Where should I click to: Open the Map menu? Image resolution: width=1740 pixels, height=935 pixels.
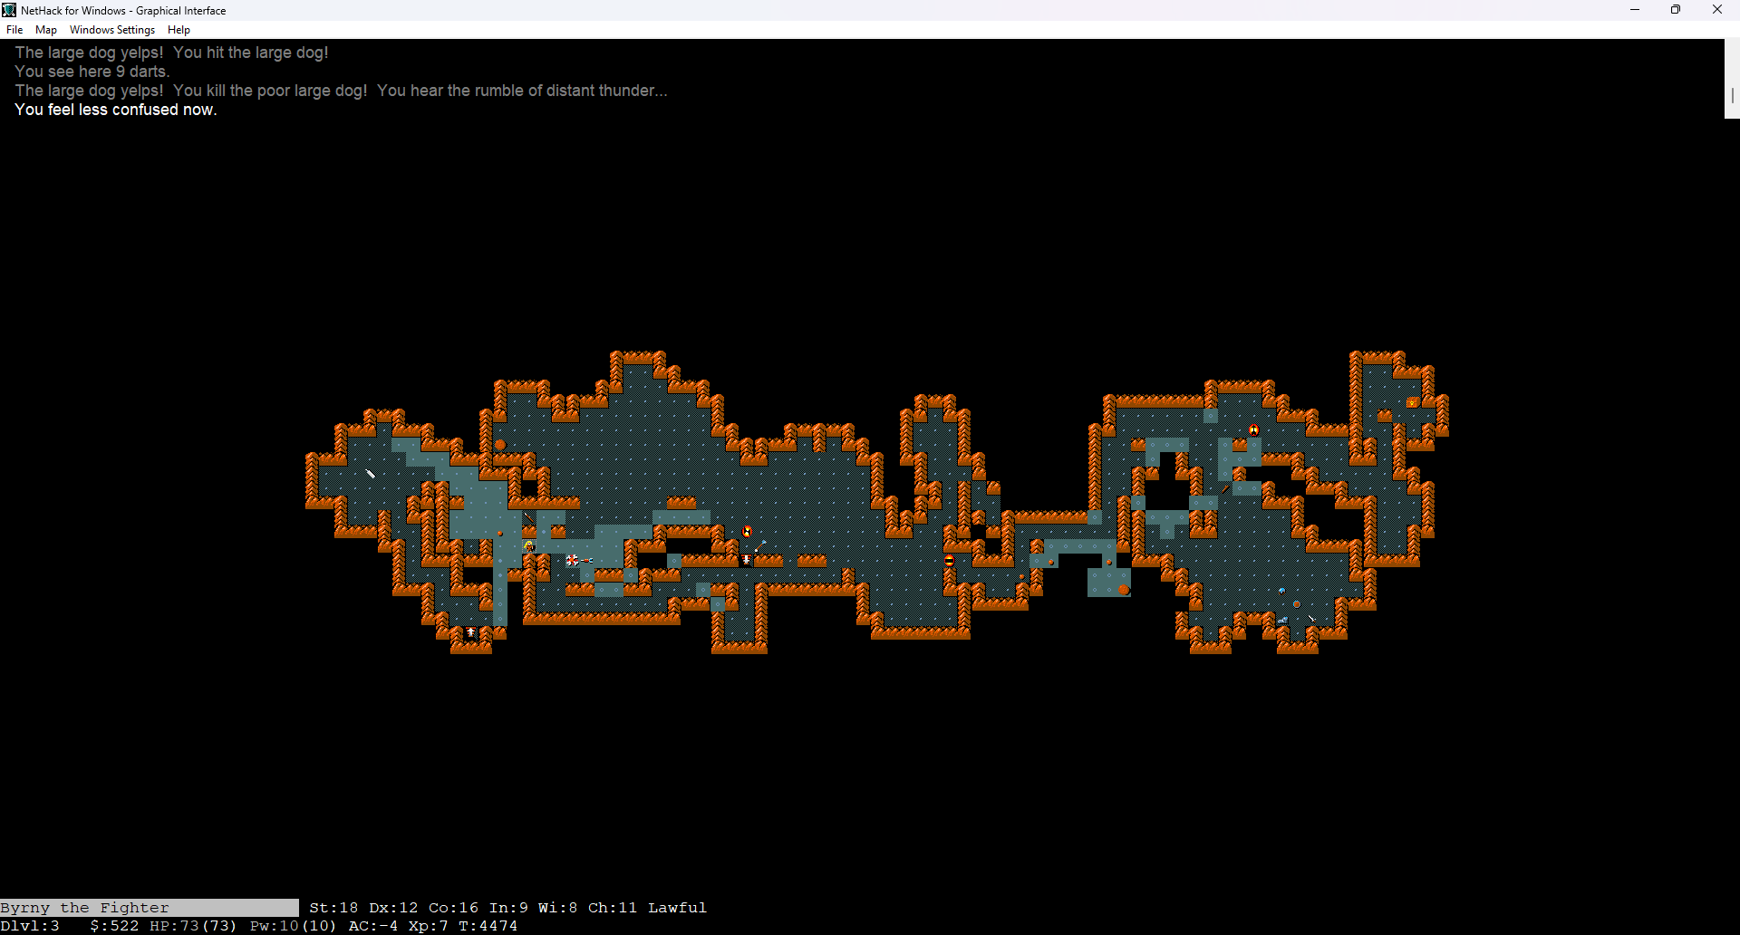[46, 30]
